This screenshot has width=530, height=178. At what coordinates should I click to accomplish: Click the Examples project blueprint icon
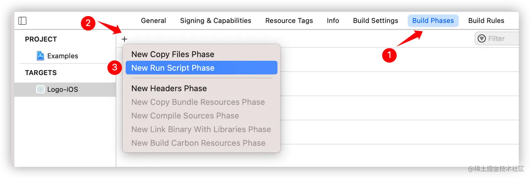coord(40,56)
